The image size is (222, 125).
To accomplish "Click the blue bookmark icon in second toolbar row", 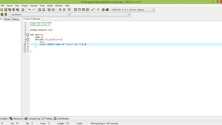I will click(x=6, y=15).
